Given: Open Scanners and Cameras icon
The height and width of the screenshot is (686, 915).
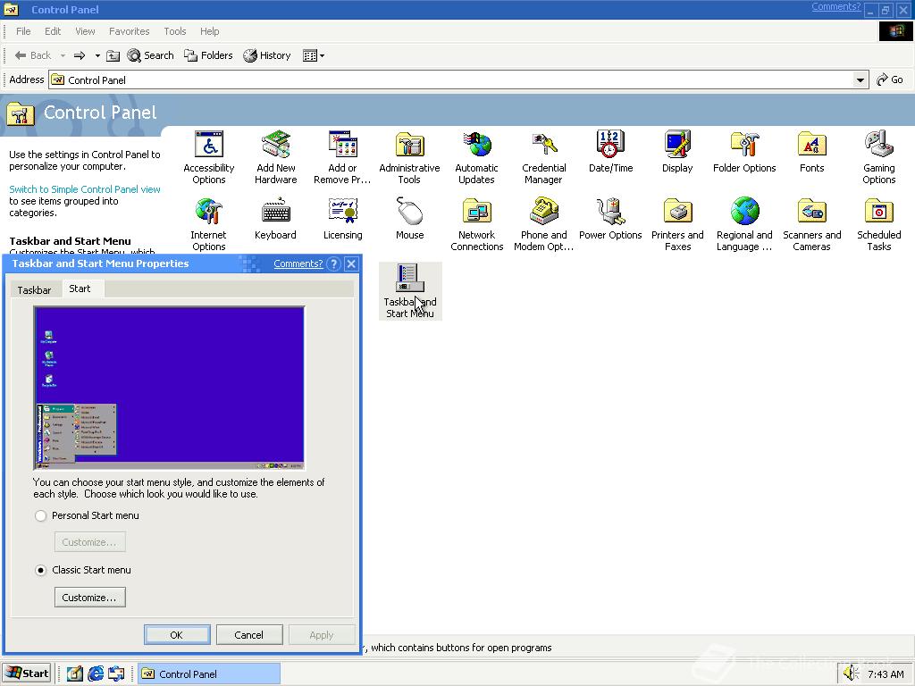Looking at the screenshot, I should (x=811, y=224).
